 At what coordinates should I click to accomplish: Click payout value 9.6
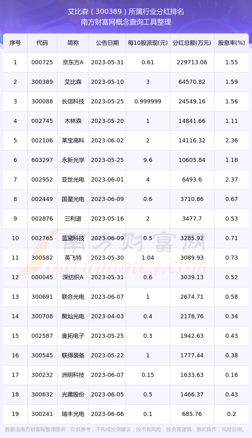click(x=148, y=160)
